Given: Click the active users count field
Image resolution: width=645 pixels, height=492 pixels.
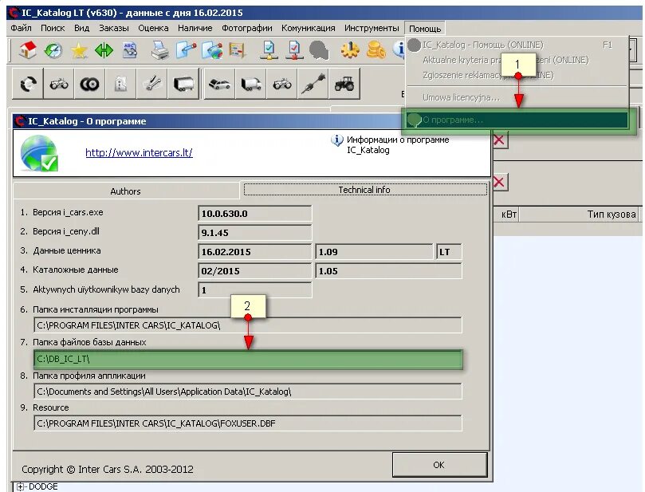Looking at the screenshot, I should [254, 290].
